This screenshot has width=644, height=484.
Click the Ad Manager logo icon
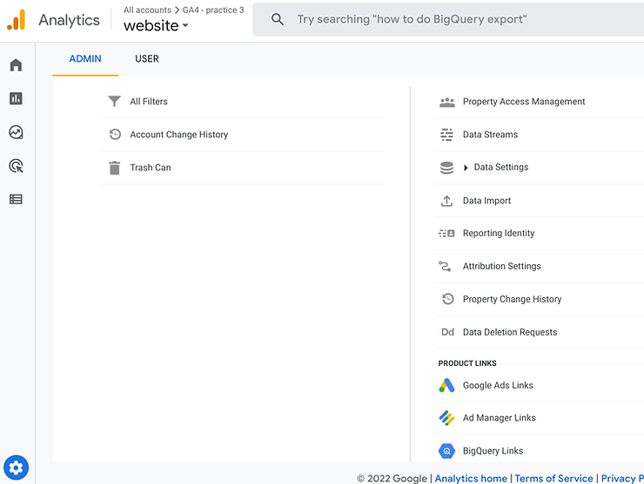(x=446, y=418)
